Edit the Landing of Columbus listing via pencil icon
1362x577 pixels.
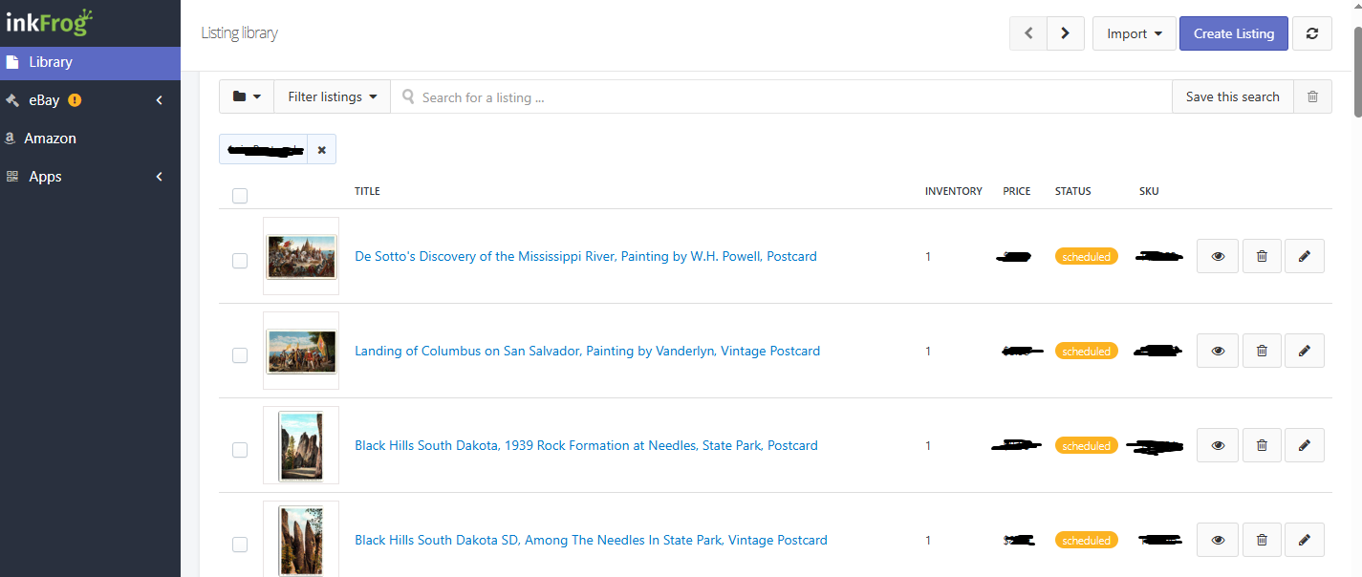point(1304,351)
